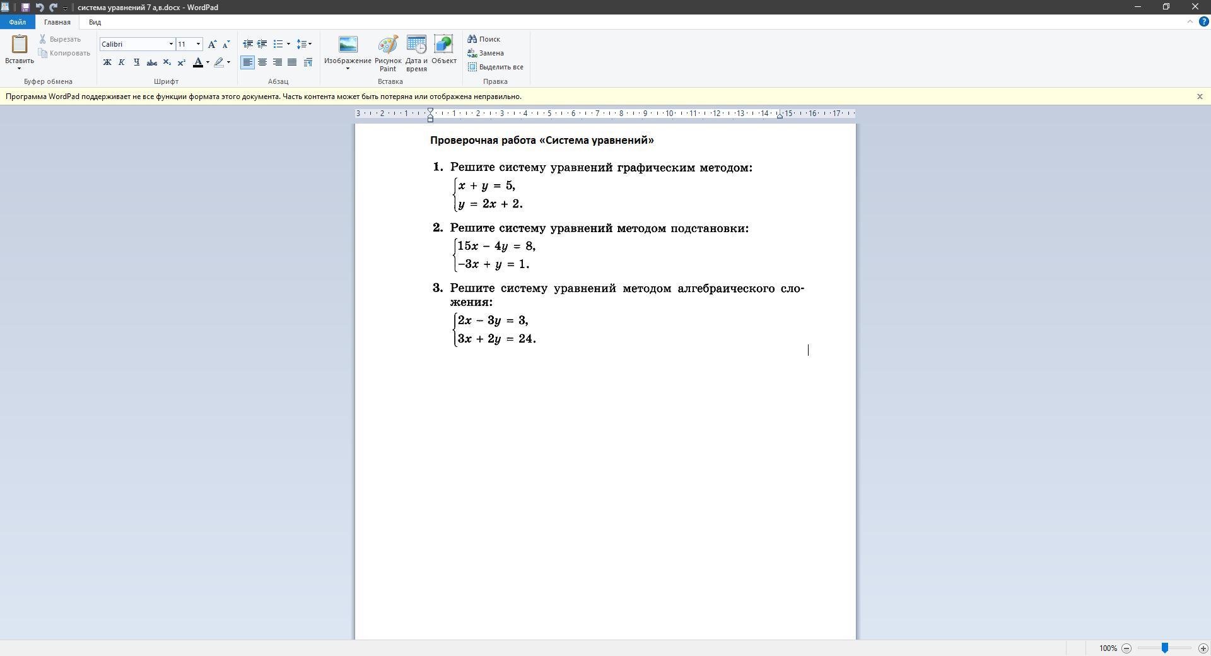The height and width of the screenshot is (656, 1211).
Task: Toggle bold (Ж) formatting
Action: coord(107,62)
